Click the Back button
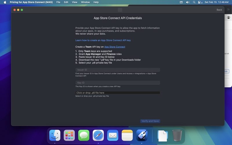The height and width of the screenshot is (145, 232). point(219,10)
